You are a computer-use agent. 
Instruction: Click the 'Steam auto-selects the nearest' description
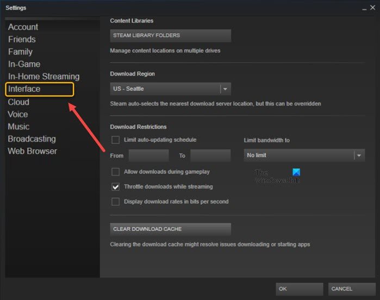click(215, 104)
